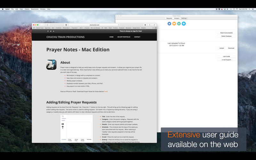Expand the Financials bookmarks folder
Screen dimensions: 256x160
coord(76,28)
